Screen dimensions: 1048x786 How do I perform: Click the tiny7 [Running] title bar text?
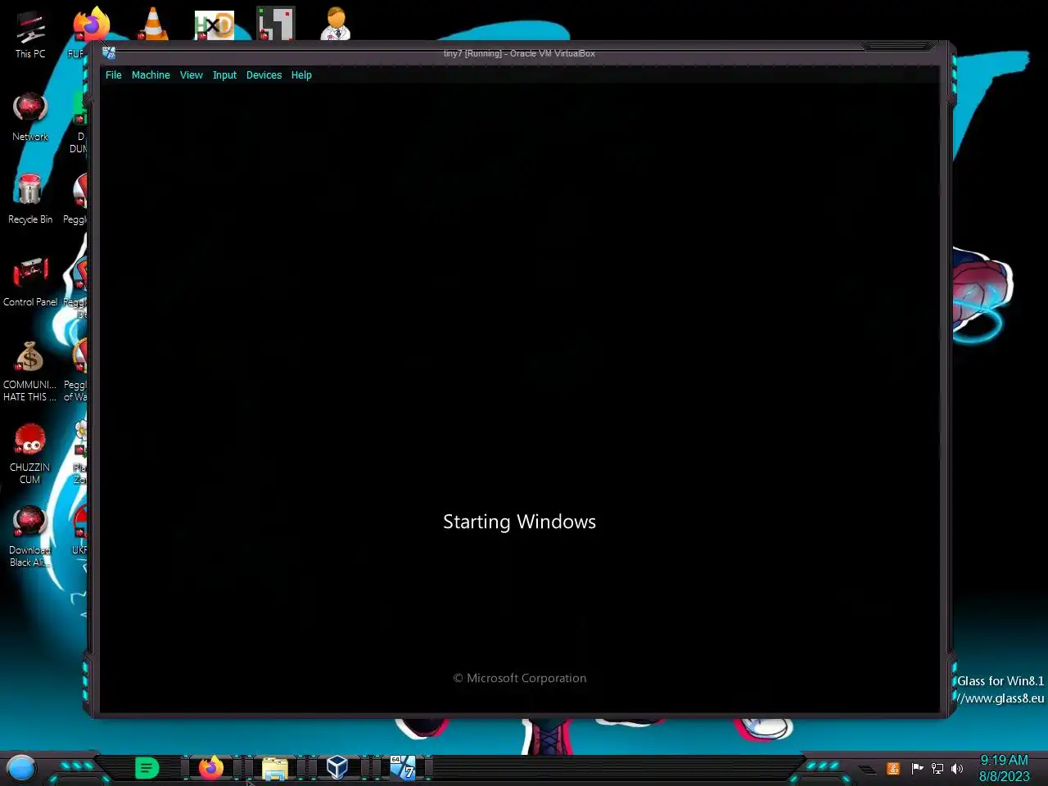pos(519,53)
